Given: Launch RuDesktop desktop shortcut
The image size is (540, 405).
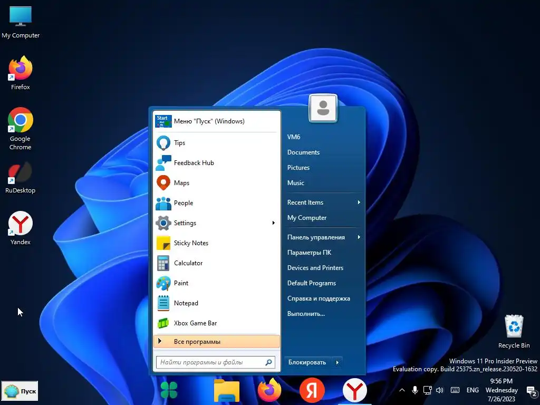Looking at the screenshot, I should pos(21,178).
